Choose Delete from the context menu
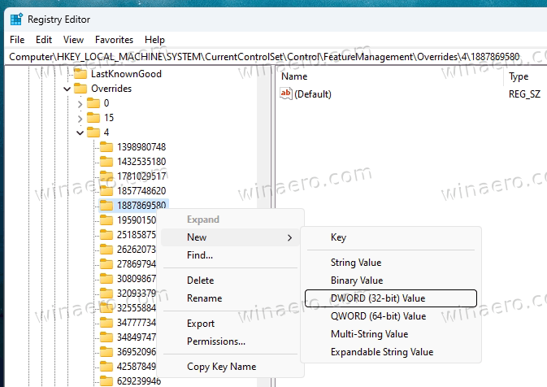The image size is (547, 387). point(231,280)
